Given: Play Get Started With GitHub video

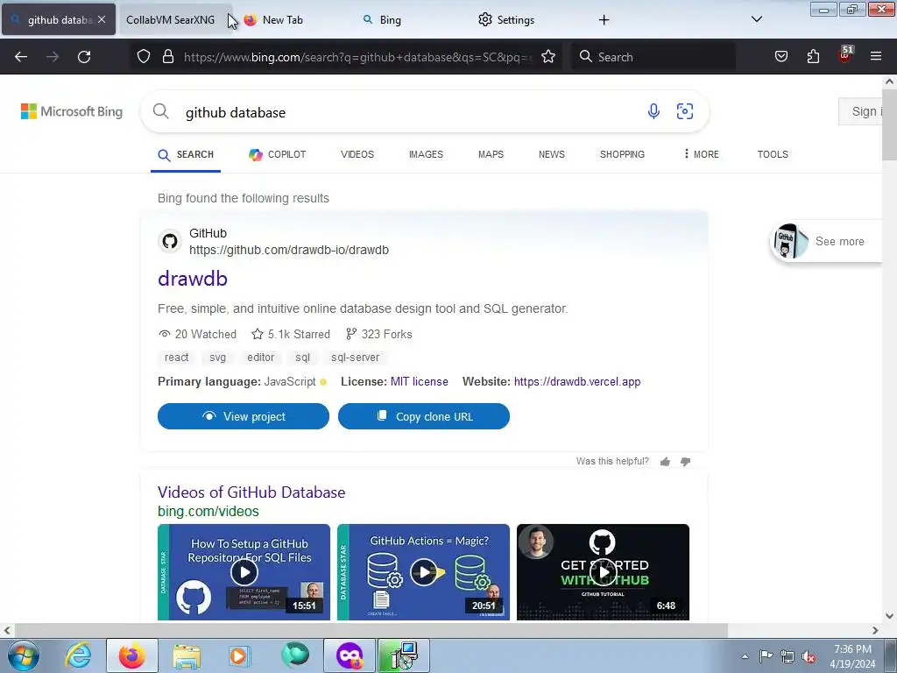Looking at the screenshot, I should [603, 571].
